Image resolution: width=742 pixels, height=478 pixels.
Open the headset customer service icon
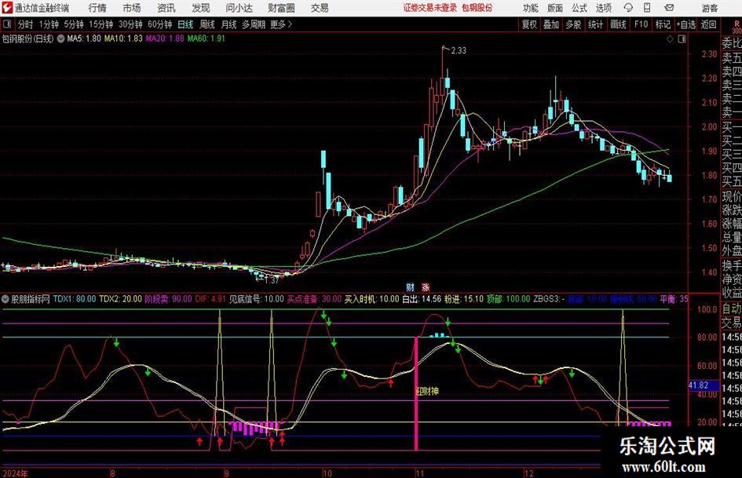(x=628, y=8)
